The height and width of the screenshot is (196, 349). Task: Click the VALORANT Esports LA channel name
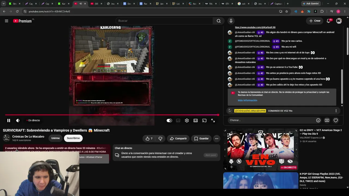pyautogui.click(x=311, y=138)
